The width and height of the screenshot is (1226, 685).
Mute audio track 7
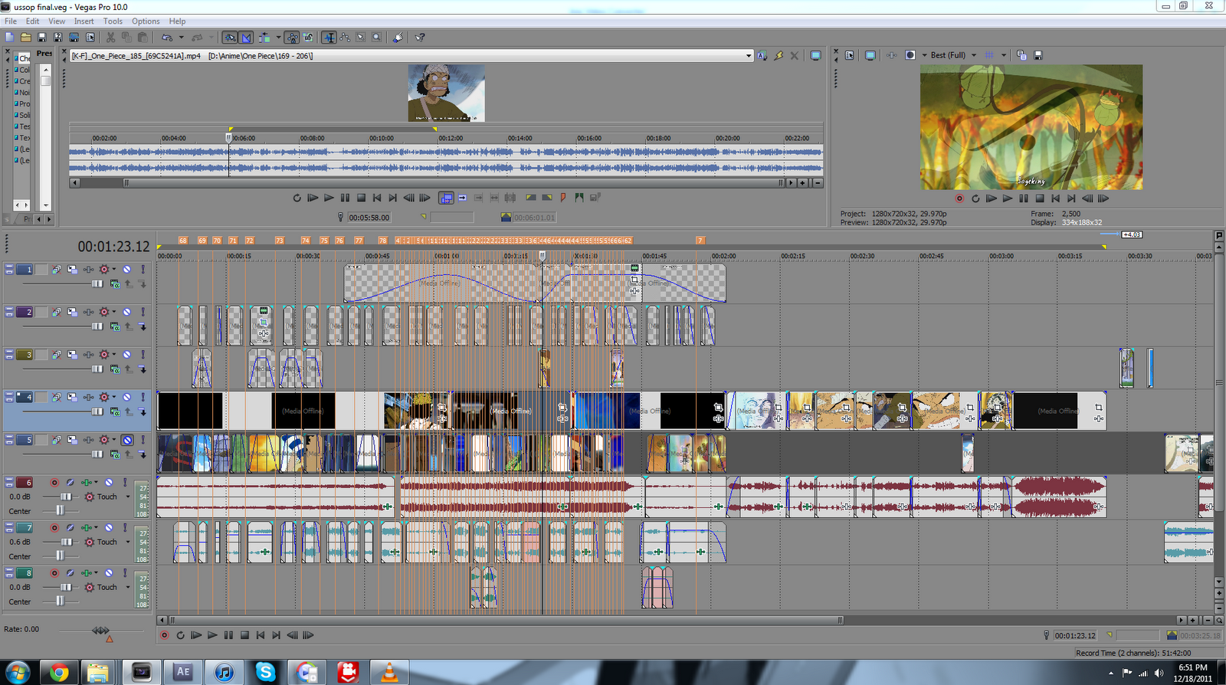(x=109, y=528)
